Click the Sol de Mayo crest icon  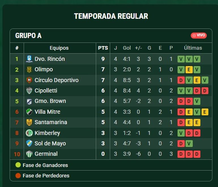29,143
